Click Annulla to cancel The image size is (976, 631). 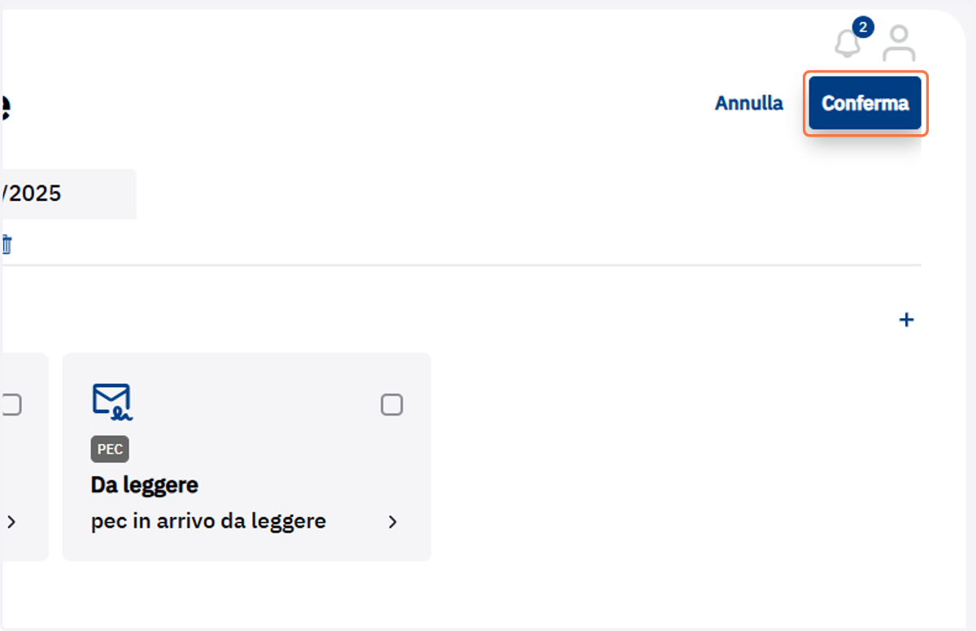tap(749, 103)
